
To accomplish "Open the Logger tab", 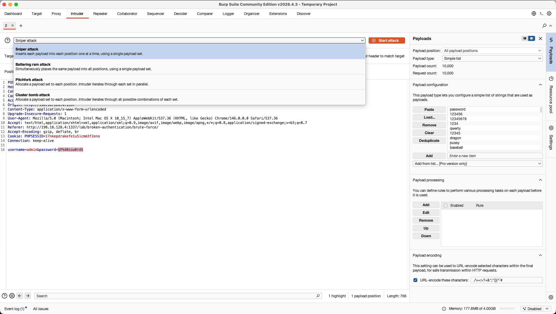I will click(228, 14).
